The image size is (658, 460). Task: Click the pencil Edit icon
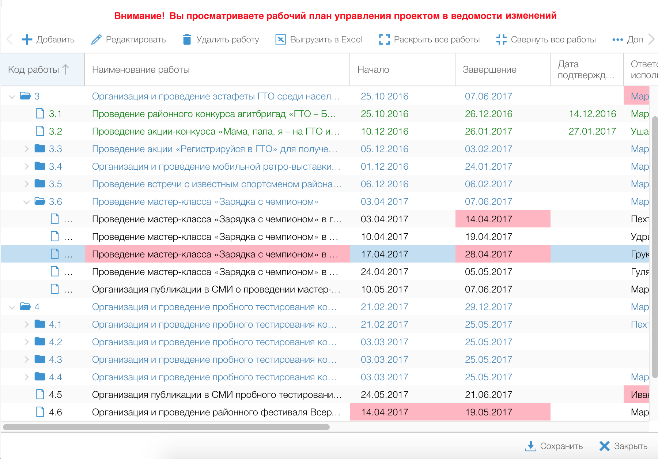[x=97, y=39]
